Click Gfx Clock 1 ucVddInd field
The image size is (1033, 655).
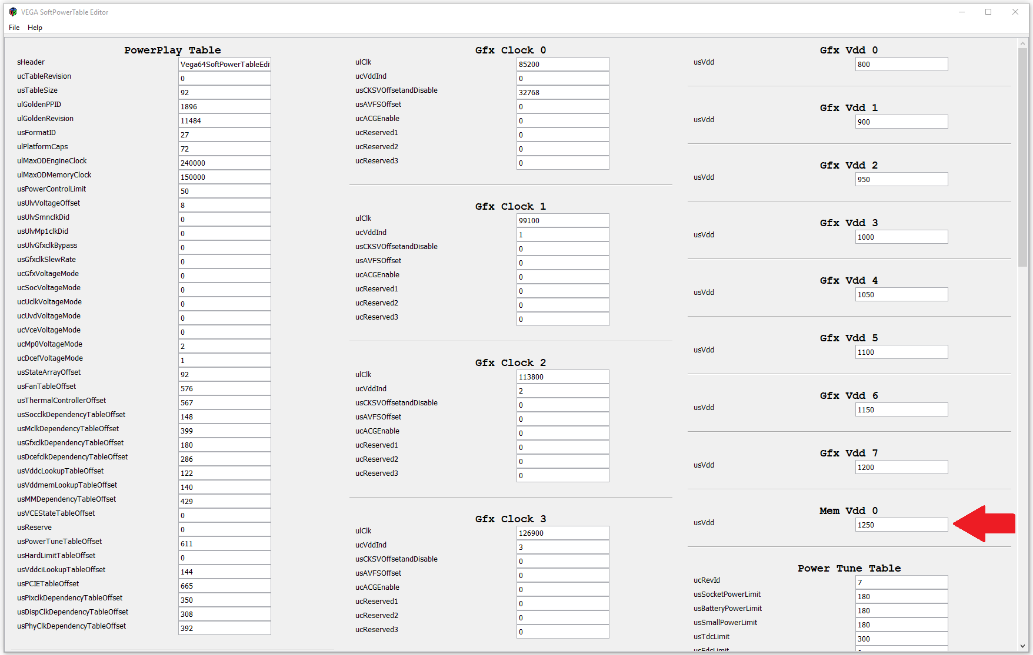(563, 234)
